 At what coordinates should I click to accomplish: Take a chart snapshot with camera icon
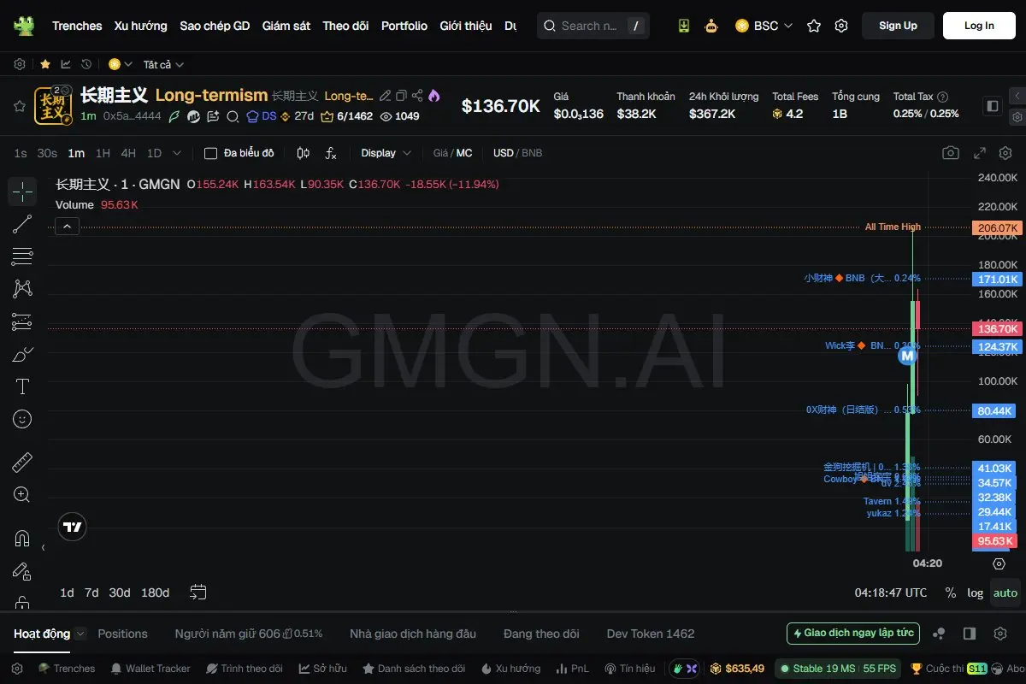click(x=951, y=153)
